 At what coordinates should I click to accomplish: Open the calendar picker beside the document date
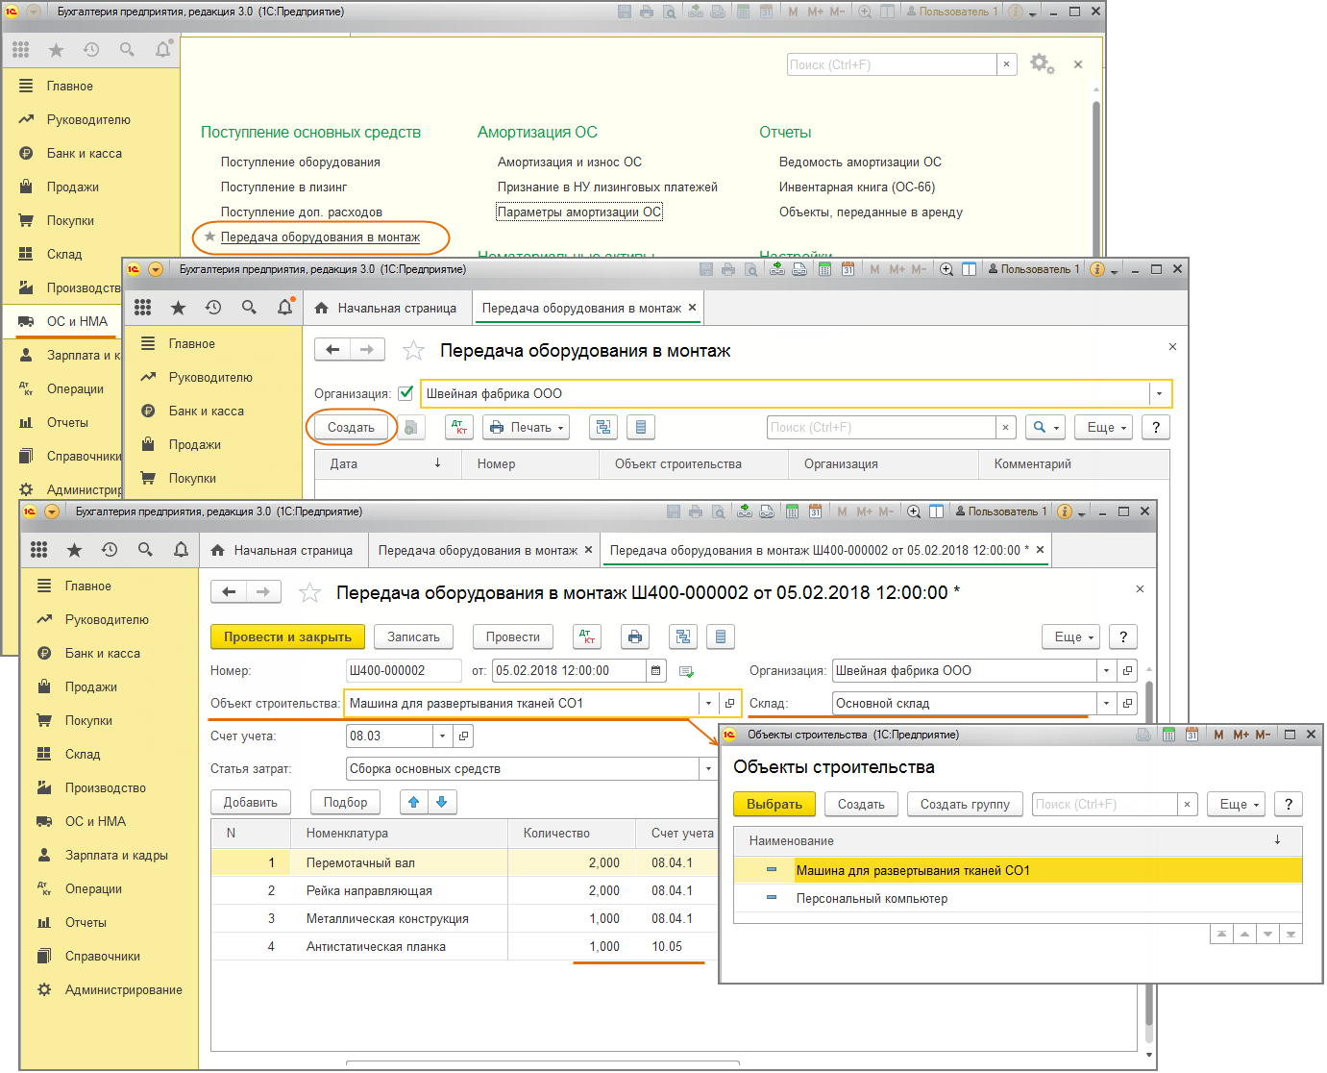[x=656, y=671]
